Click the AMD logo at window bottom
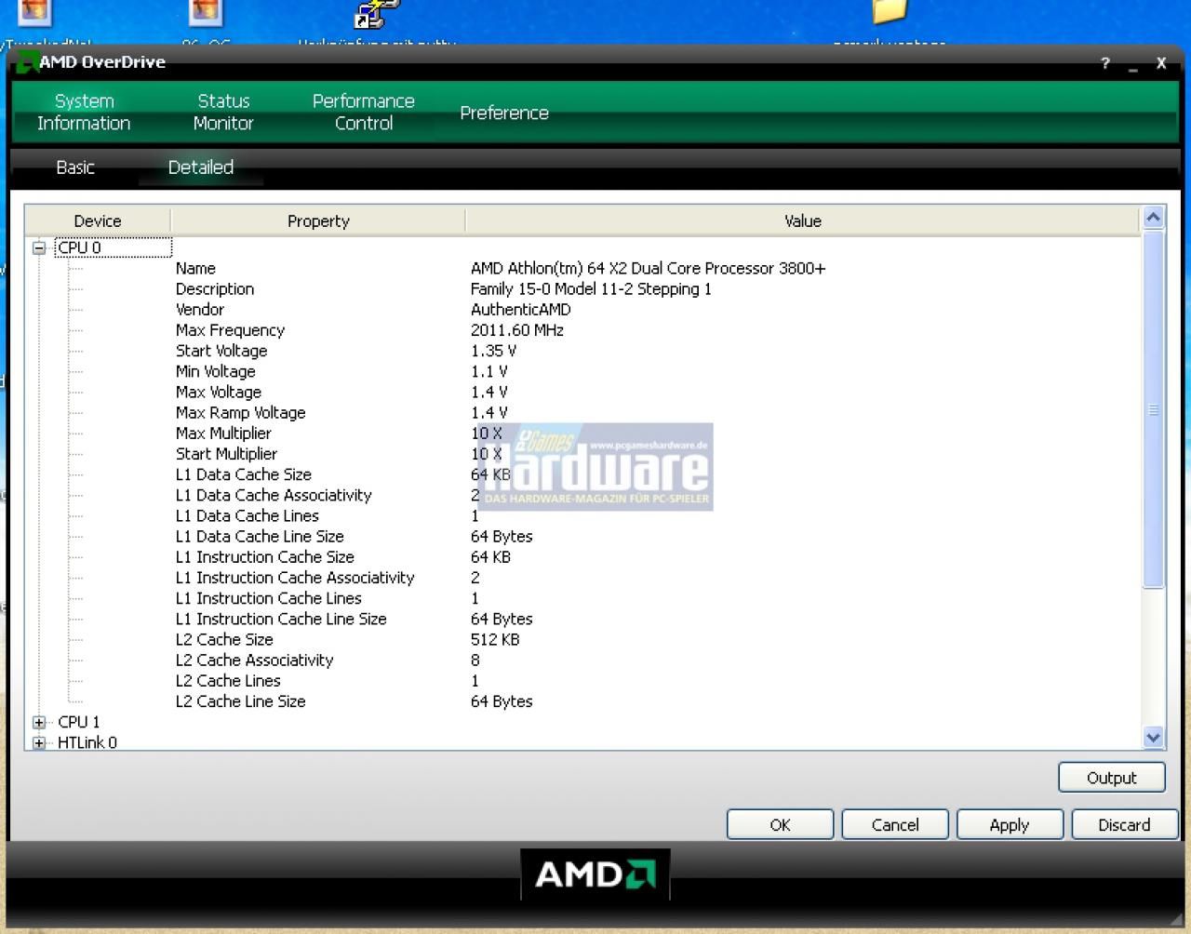The width and height of the screenshot is (1191, 934). [595, 874]
